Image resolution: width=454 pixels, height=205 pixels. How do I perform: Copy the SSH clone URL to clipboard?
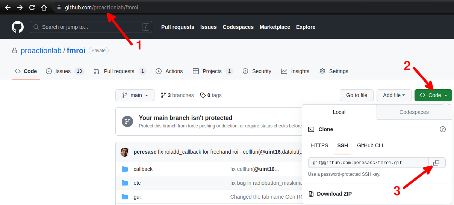click(x=436, y=163)
